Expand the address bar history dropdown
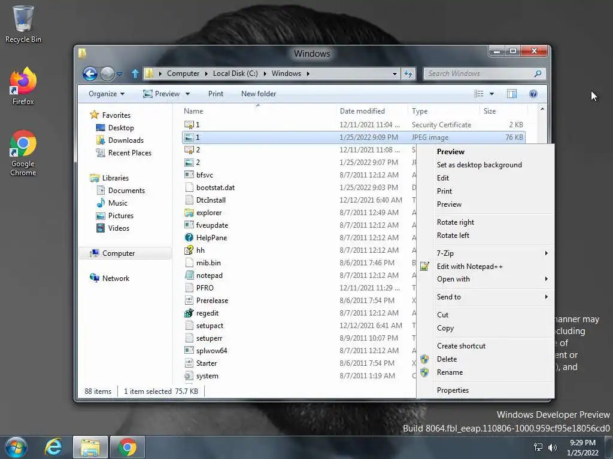The height and width of the screenshot is (459, 613). point(394,74)
